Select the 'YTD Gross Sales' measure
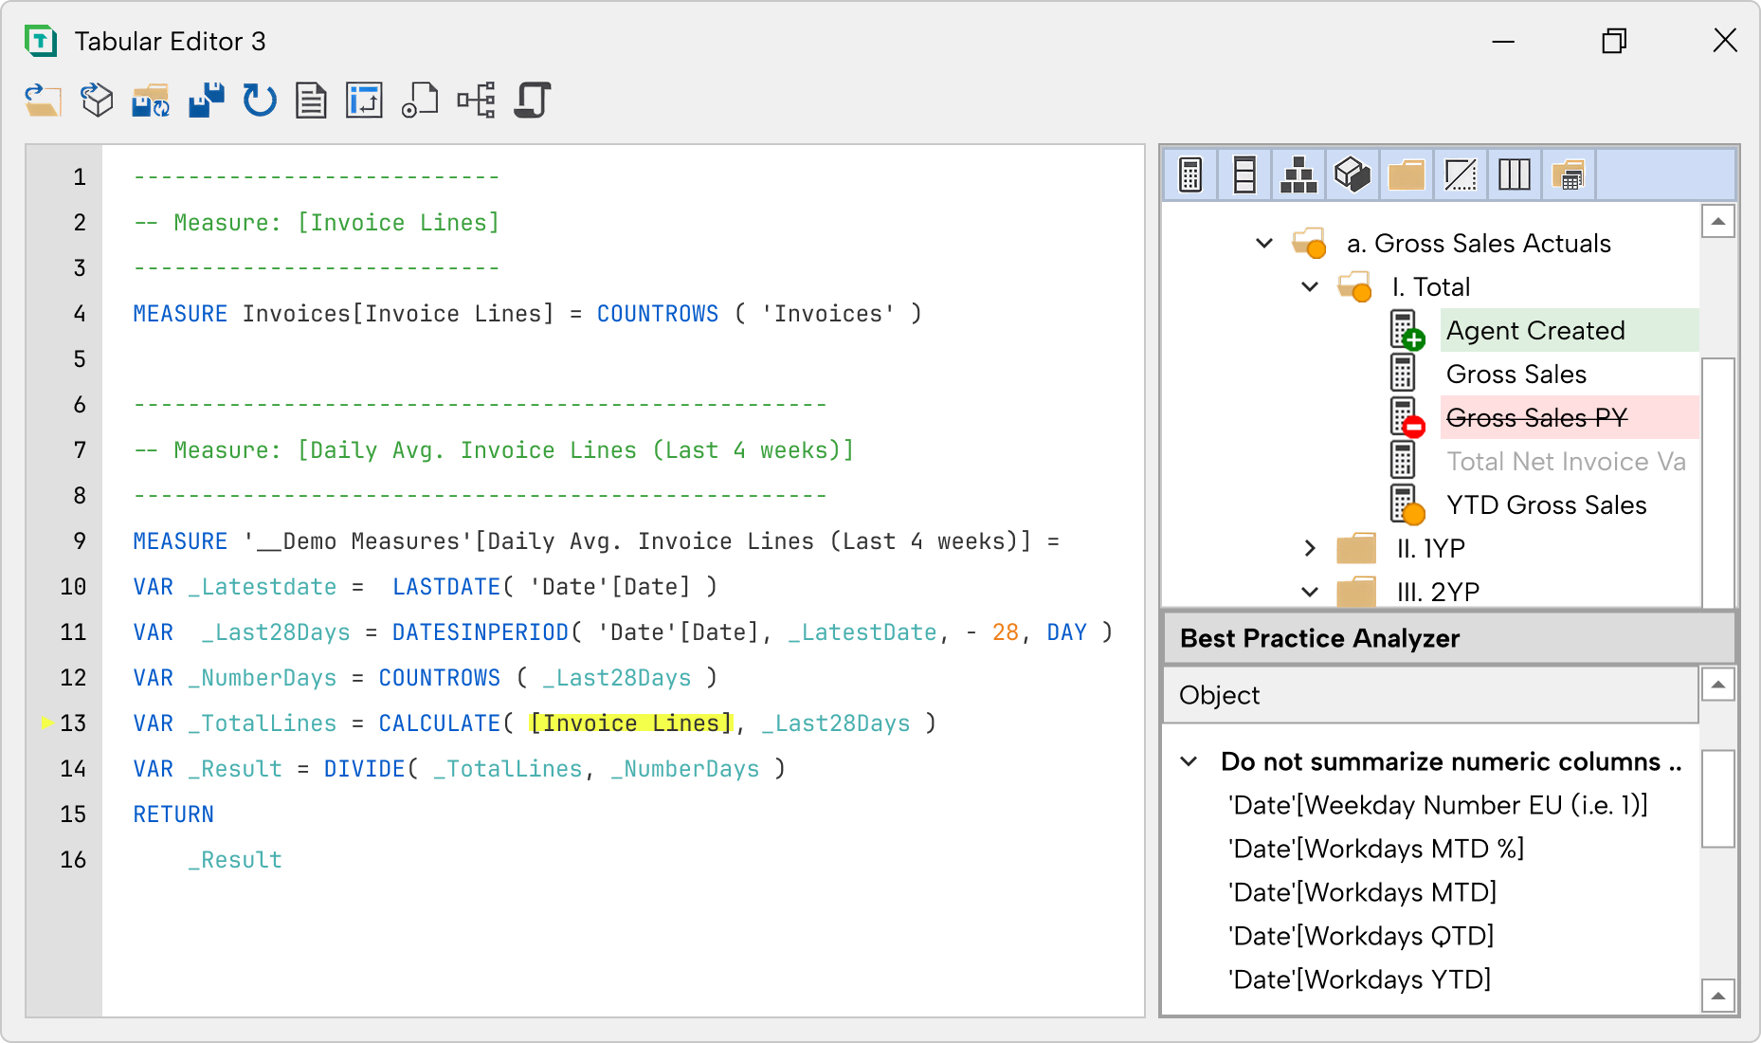The height and width of the screenshot is (1043, 1761). pos(1547,505)
